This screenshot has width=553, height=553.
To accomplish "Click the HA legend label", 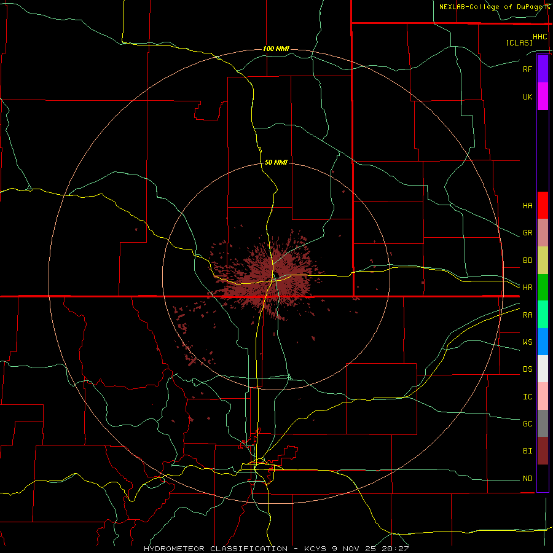I will click(x=527, y=206).
